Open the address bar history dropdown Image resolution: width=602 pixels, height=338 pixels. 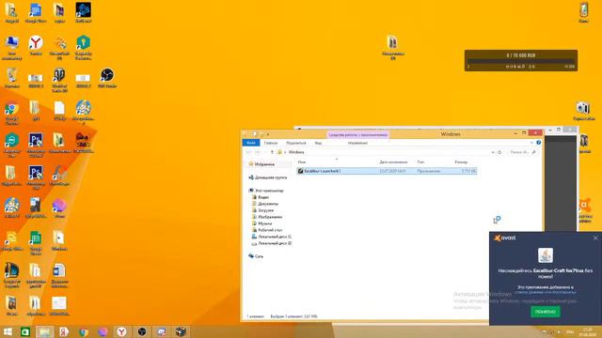(493, 152)
